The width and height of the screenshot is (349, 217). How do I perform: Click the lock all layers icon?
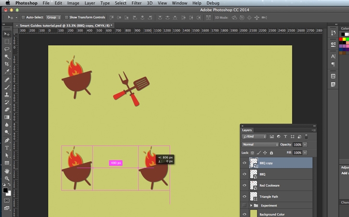271,153
